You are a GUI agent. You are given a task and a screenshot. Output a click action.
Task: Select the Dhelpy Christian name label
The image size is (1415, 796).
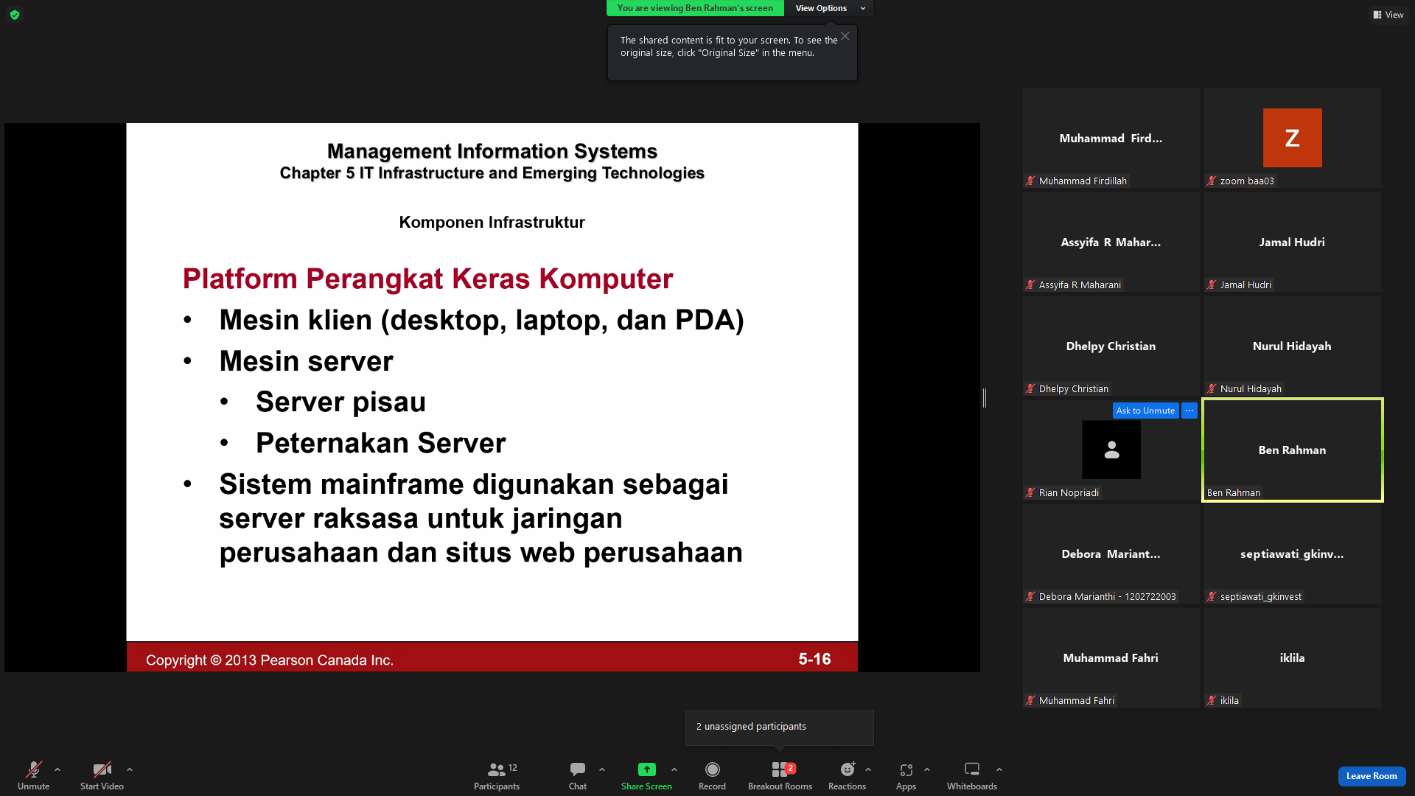coord(1073,388)
